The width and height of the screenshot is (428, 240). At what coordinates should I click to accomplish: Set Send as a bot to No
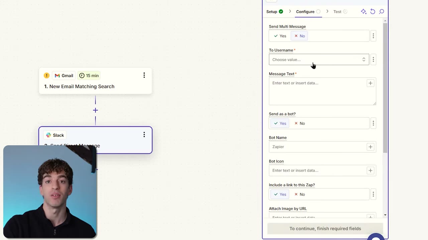pyautogui.click(x=299, y=123)
